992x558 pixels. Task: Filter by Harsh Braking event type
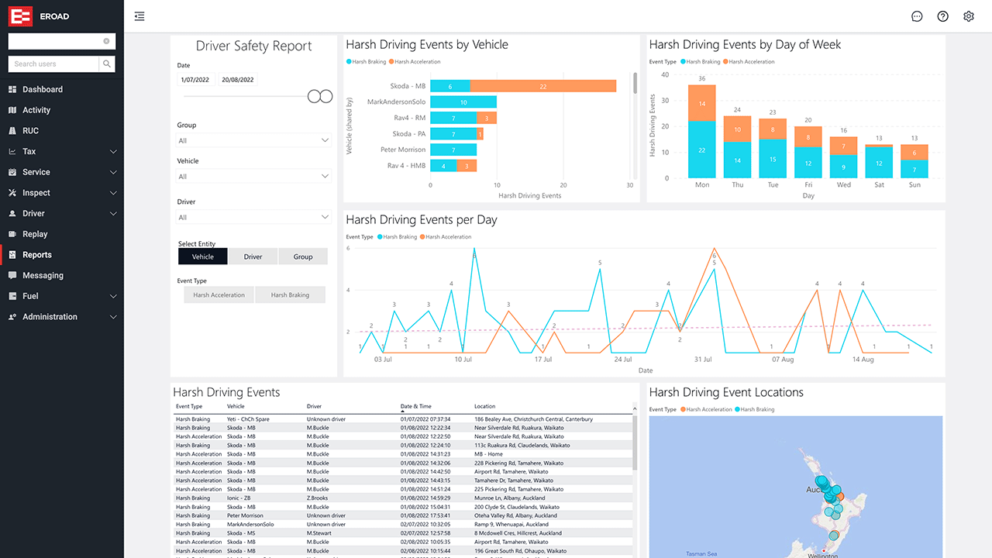pyautogui.click(x=290, y=295)
